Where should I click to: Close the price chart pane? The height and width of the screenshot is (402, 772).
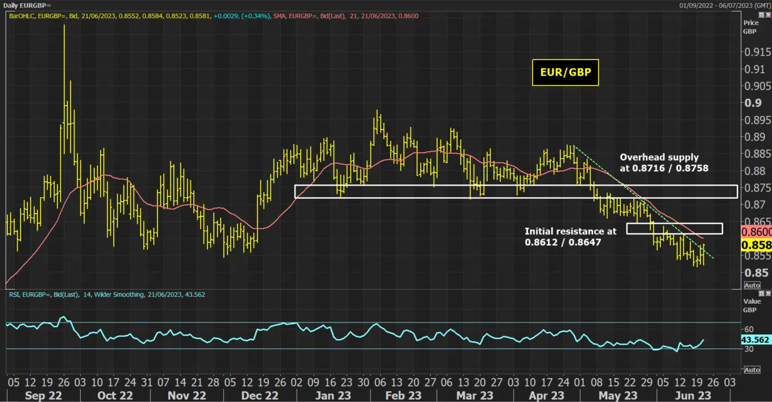tap(768, 15)
